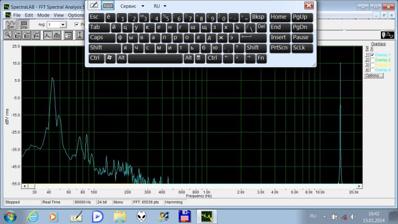Screen dimensions: 398x224
Task: Click the zoom out 2X icon
Action: point(27,35)
